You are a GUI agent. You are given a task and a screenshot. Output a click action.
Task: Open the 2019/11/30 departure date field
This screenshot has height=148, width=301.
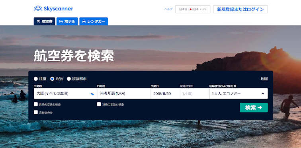[x=166, y=93]
